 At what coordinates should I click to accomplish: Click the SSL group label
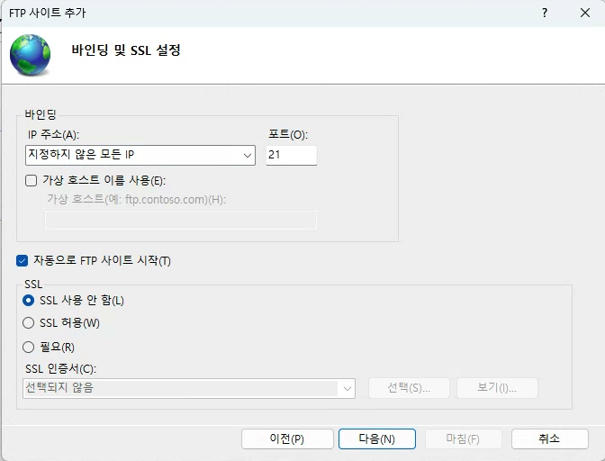pyautogui.click(x=33, y=285)
